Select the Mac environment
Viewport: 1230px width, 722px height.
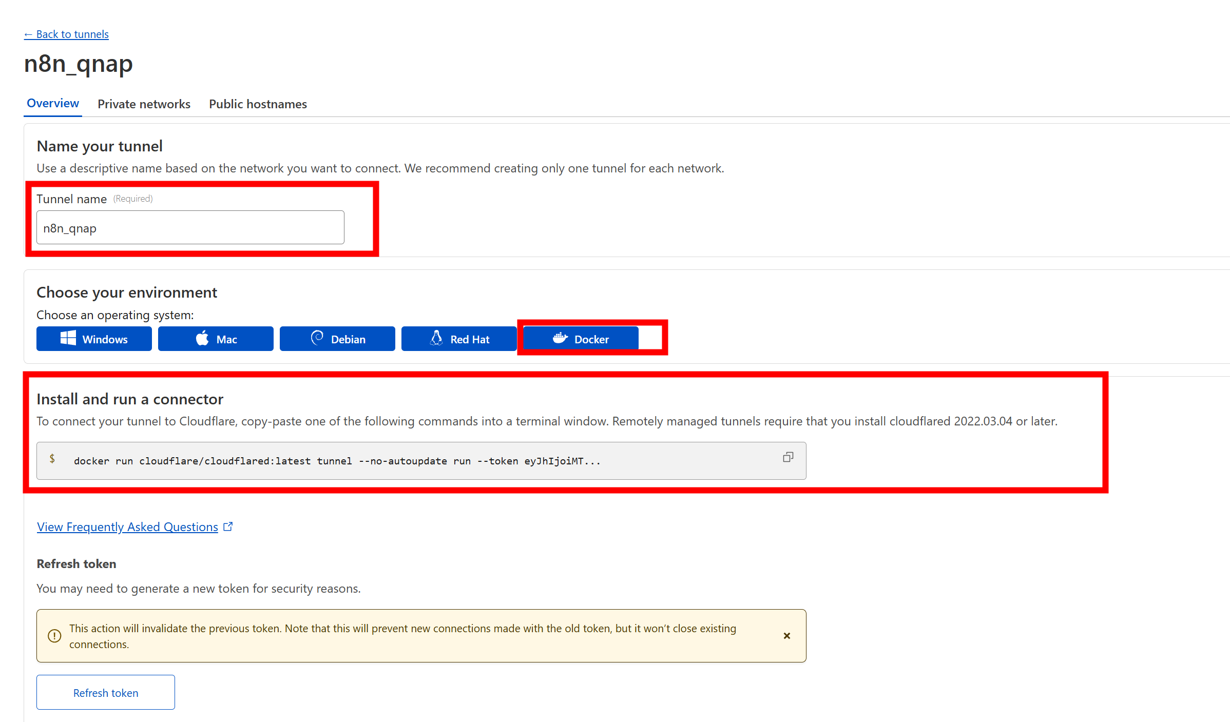(216, 338)
